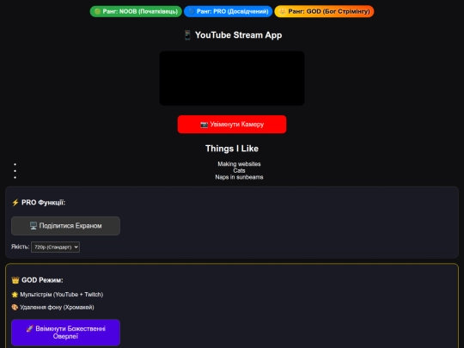Viewport: 464px width, 348px height.
Task: Click the purple Ввімкнути Божественні Оверлеї button
Action: pos(65,333)
